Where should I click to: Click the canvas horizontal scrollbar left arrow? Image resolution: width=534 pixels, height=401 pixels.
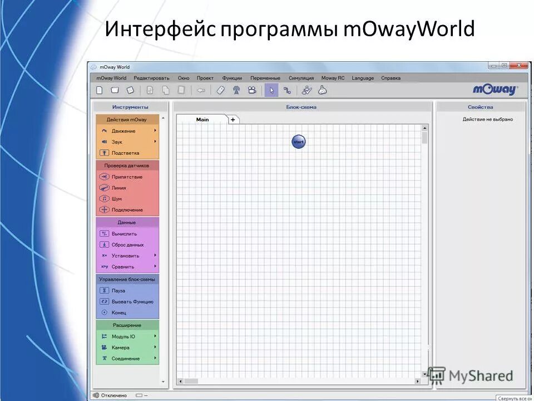point(180,381)
